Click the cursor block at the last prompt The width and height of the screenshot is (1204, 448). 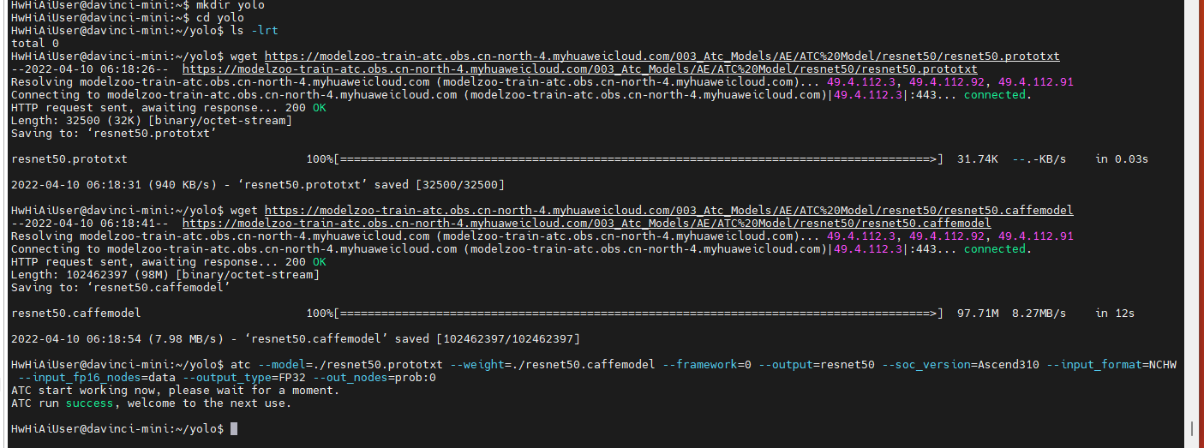click(x=234, y=429)
